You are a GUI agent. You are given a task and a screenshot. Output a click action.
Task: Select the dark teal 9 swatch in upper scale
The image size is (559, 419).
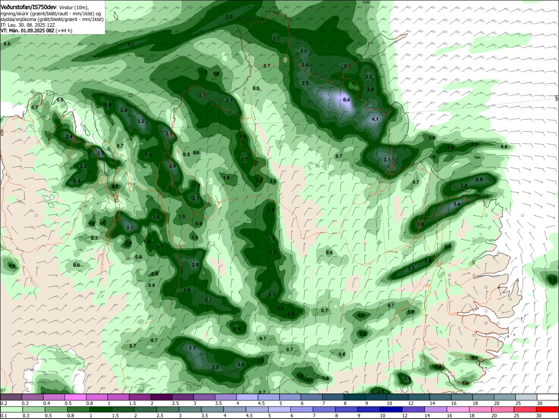(x=376, y=397)
